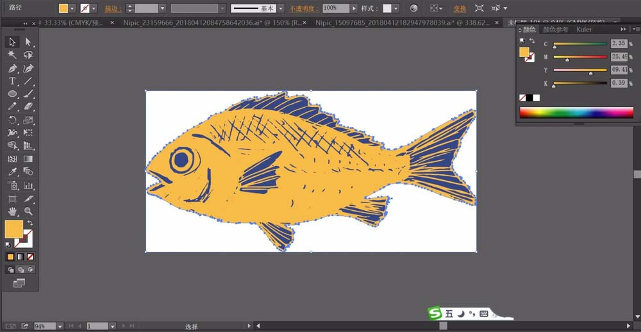Image resolution: width=641 pixels, height=332 pixels.
Task: Select the Blend tool
Action: (28, 172)
